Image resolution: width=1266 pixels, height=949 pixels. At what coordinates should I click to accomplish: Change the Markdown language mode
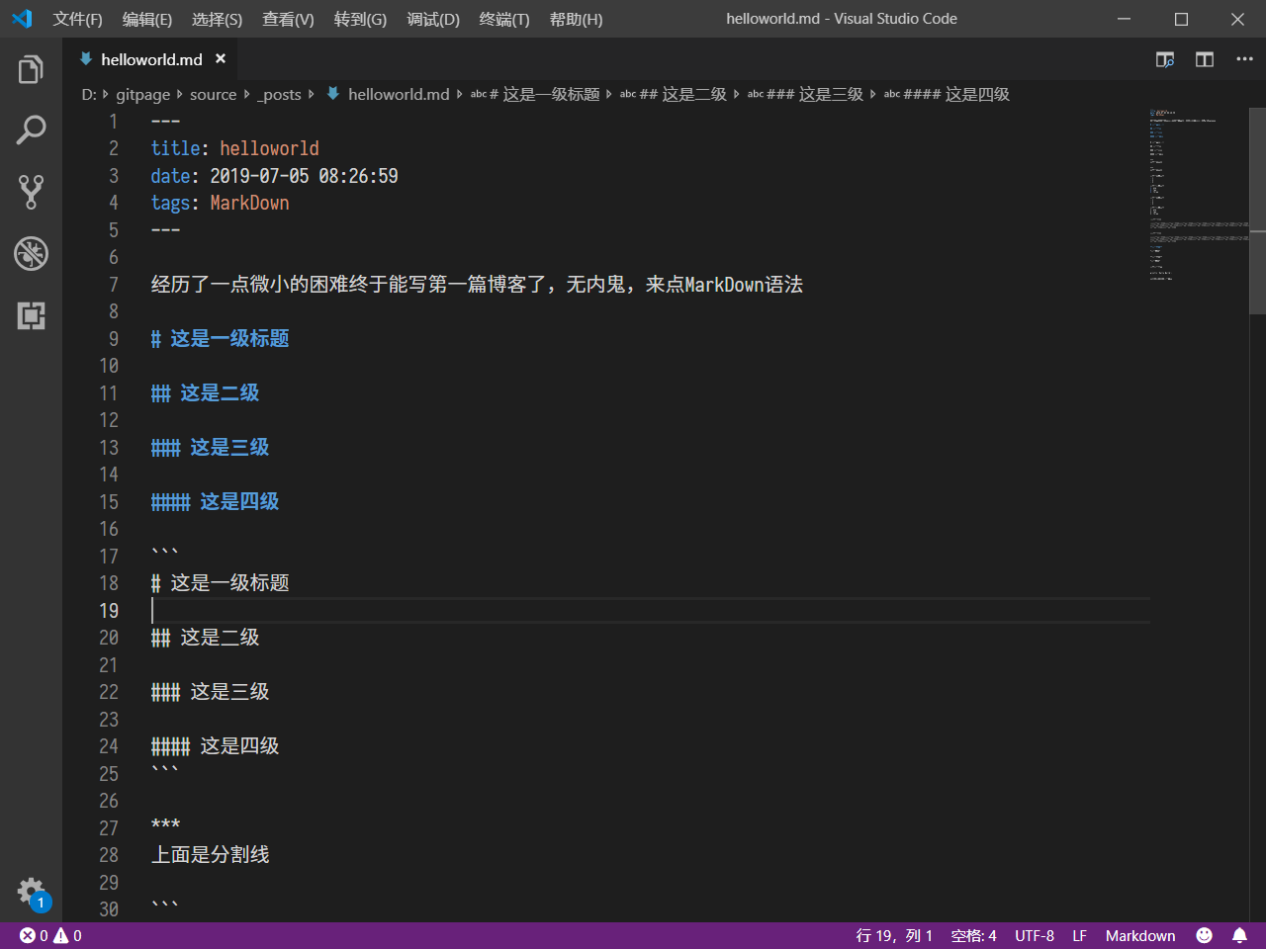[1139, 935]
